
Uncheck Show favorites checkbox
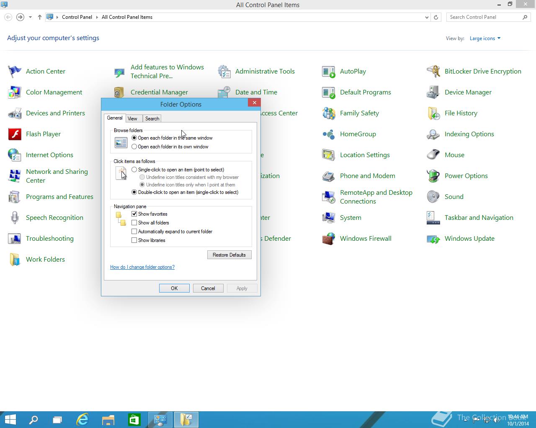point(134,214)
